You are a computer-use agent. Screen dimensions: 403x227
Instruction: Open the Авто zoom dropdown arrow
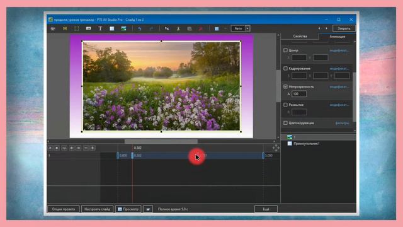247,28
